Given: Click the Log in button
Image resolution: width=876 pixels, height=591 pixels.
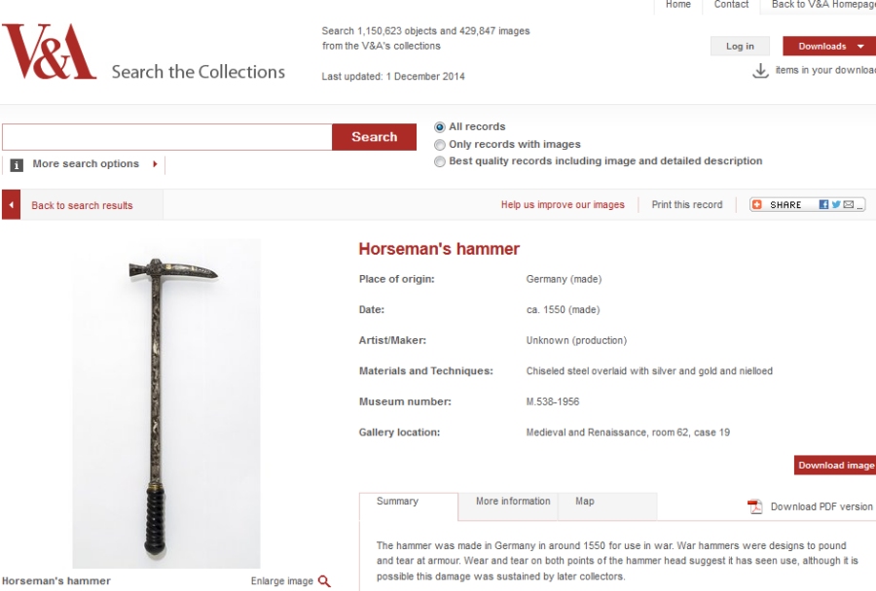Looking at the screenshot, I should point(740,47).
